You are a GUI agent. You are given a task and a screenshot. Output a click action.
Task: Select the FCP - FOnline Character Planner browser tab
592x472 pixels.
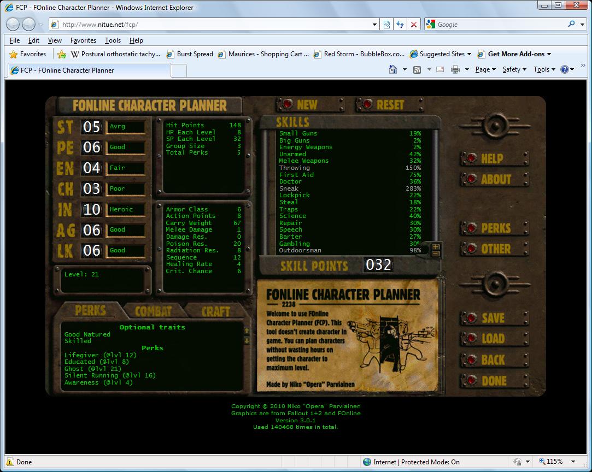pos(89,70)
